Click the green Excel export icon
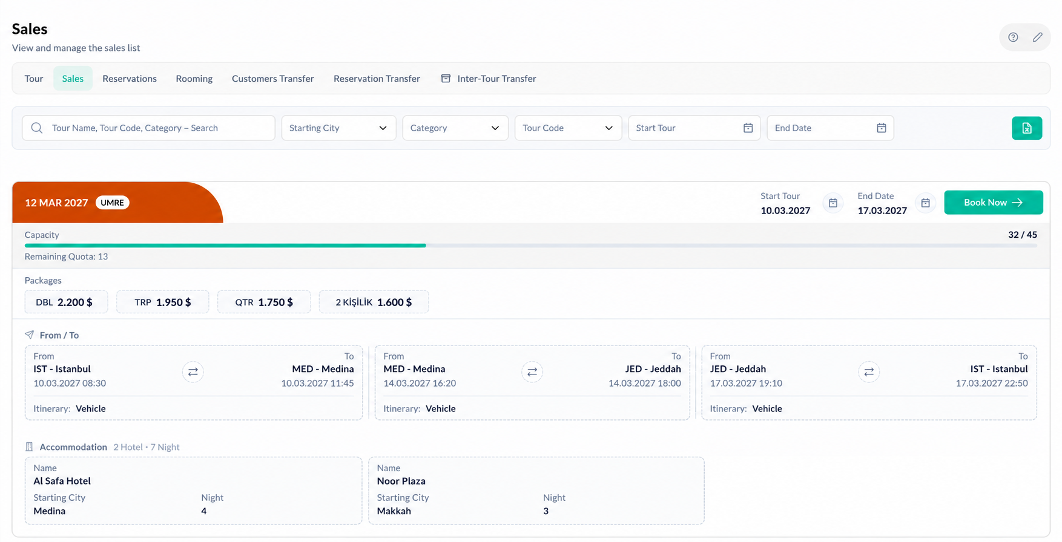1062x542 pixels. pyautogui.click(x=1027, y=128)
